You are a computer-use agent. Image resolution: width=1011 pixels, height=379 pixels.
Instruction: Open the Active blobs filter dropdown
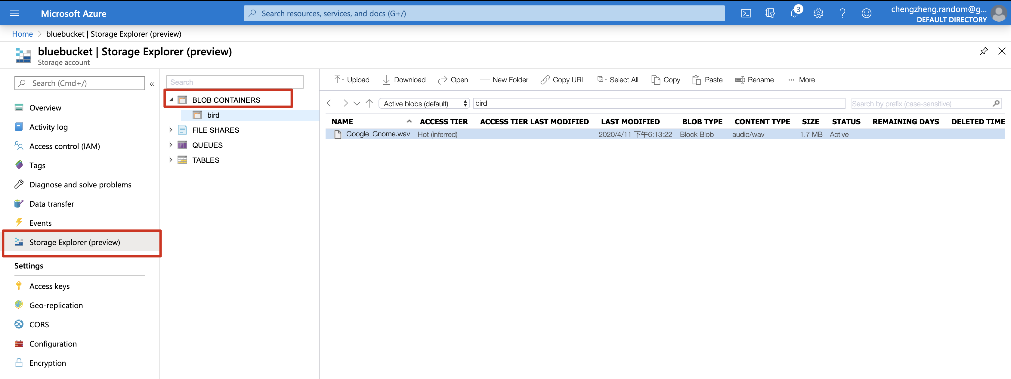click(x=424, y=103)
